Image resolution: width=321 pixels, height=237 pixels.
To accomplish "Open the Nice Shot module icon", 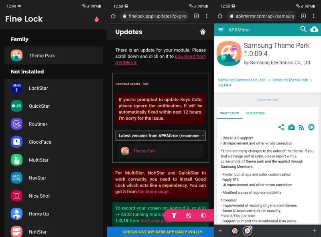I will coord(16,196).
